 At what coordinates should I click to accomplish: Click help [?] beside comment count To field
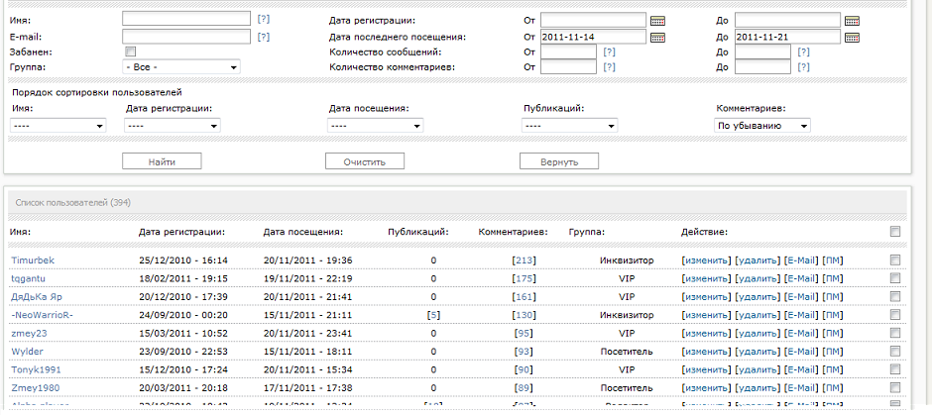[x=803, y=67]
